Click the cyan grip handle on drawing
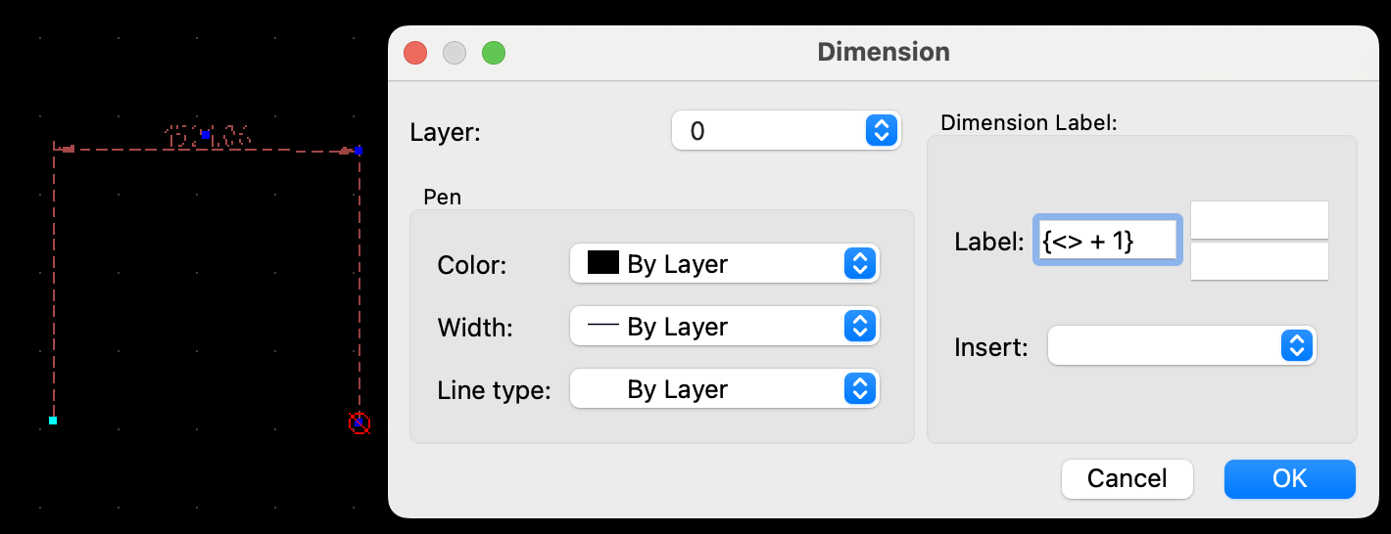1391x534 pixels. click(53, 421)
